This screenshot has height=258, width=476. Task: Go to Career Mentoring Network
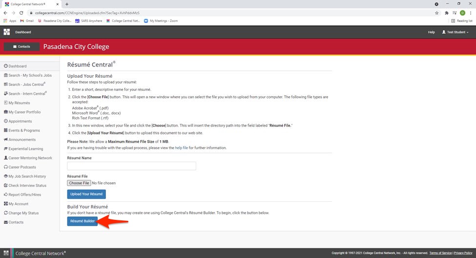(x=30, y=158)
